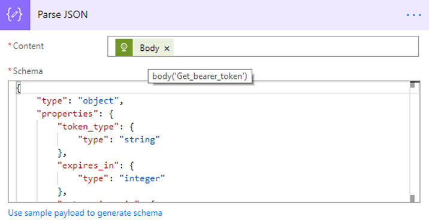The height and width of the screenshot is (220, 429).
Task: Click the "expires_in" property line
Action: [x=95, y=166]
